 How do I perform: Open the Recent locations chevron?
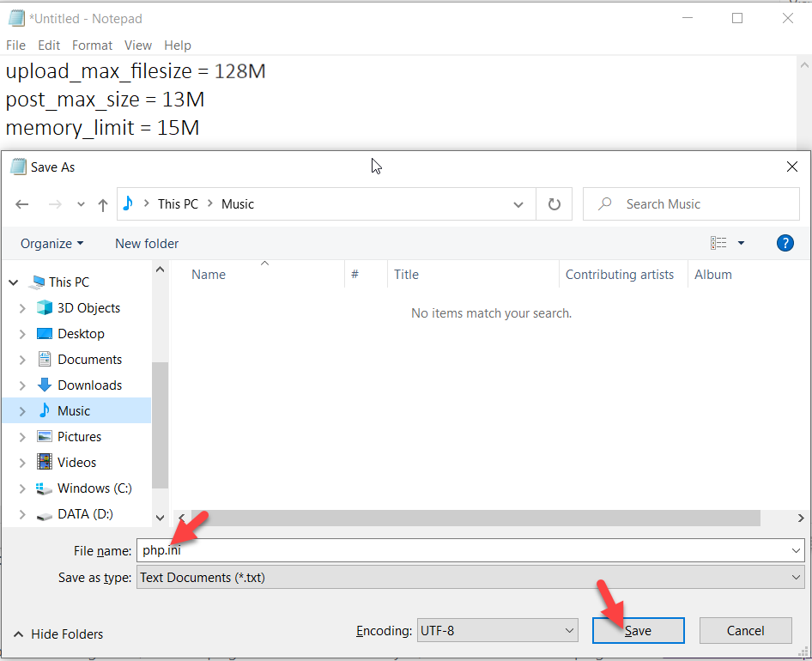[x=81, y=204]
